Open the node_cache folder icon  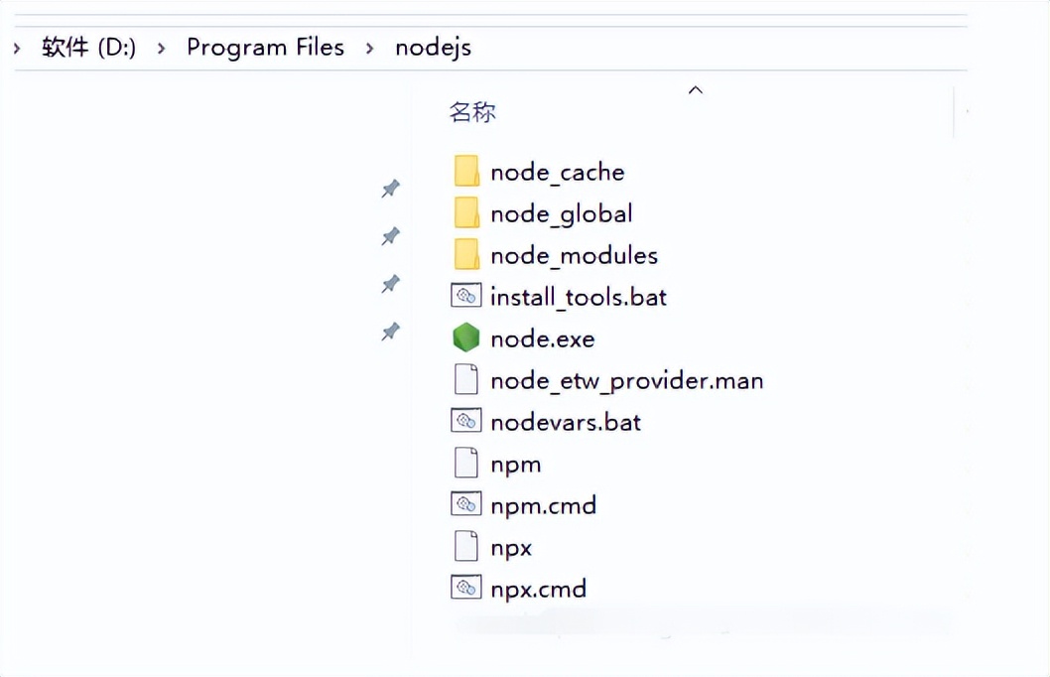(x=466, y=171)
